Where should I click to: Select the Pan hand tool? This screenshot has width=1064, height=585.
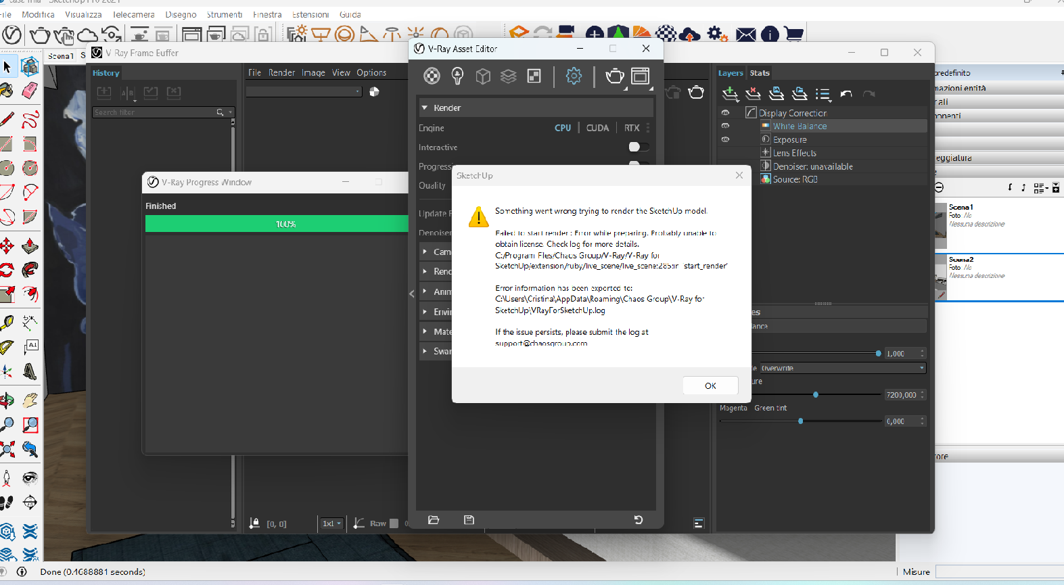tap(30, 400)
